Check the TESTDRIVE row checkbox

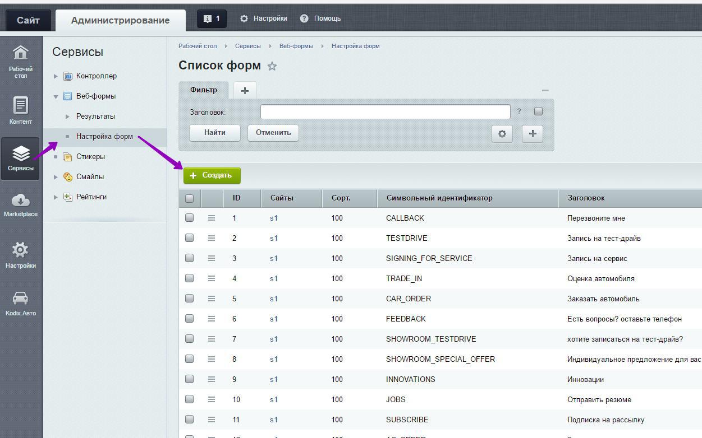190,238
